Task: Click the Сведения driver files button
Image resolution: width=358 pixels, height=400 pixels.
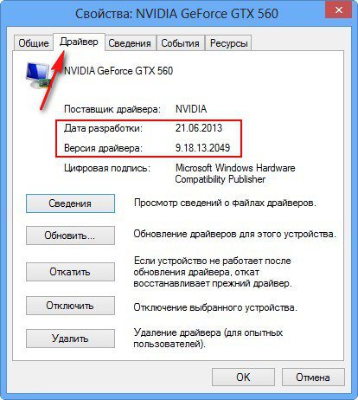Action: point(70,203)
